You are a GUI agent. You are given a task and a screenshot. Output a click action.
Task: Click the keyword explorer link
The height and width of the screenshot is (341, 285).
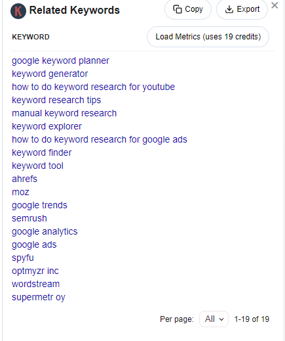(47, 127)
